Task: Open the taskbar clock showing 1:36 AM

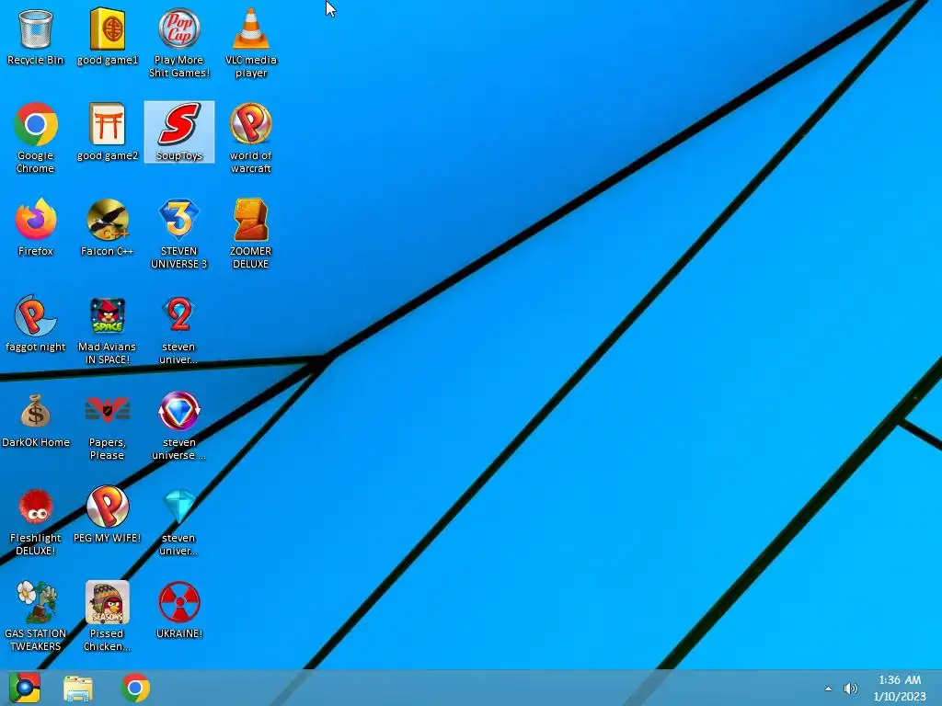Action: tap(900, 688)
